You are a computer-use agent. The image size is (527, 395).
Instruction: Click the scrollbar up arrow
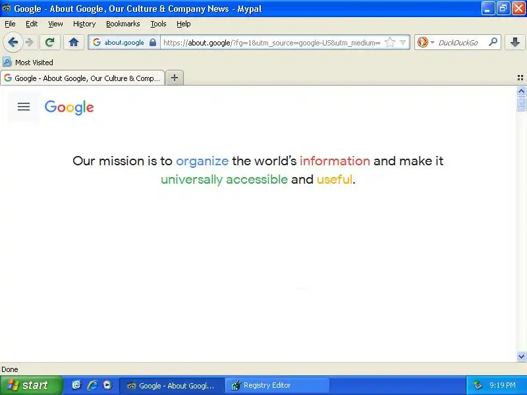(x=521, y=91)
